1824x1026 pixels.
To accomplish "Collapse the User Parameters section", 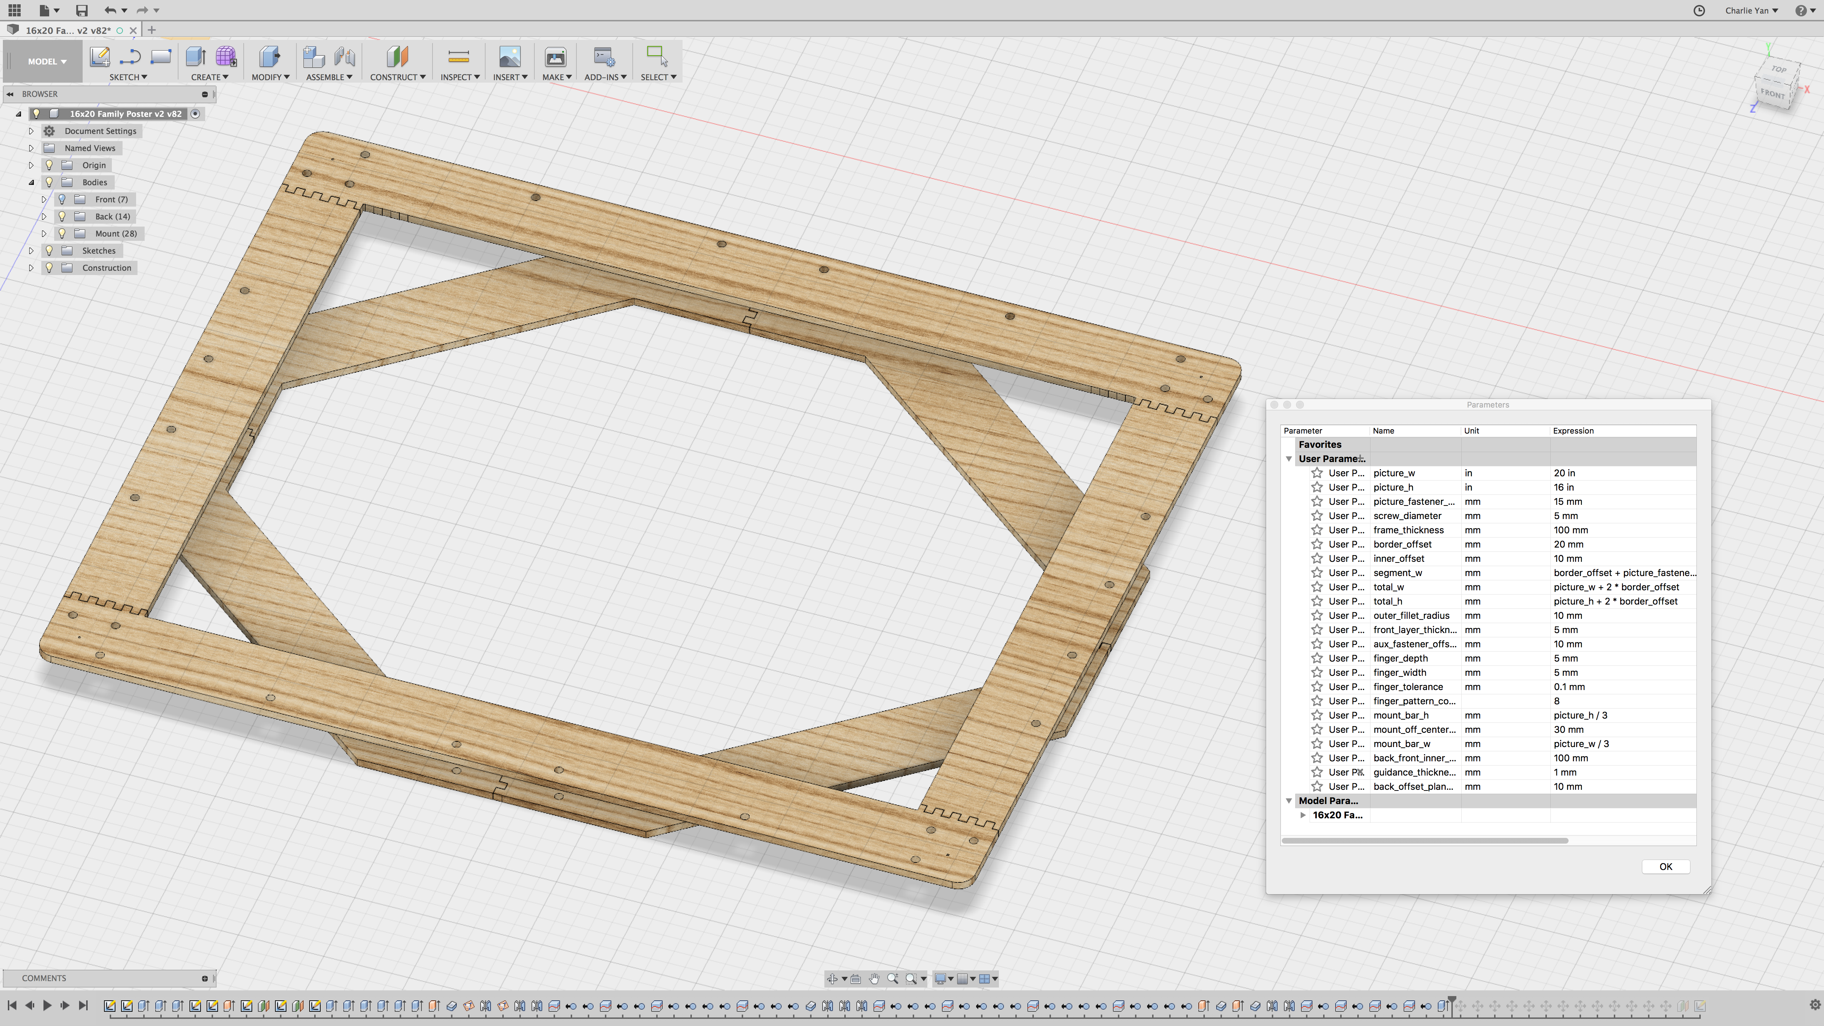I will point(1289,459).
